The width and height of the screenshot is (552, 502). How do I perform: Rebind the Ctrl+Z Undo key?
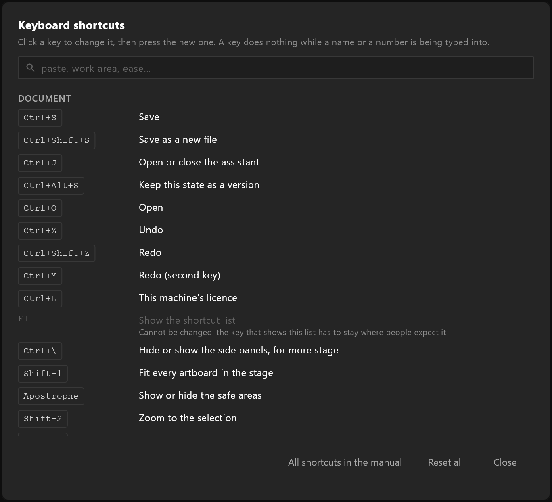[40, 231]
